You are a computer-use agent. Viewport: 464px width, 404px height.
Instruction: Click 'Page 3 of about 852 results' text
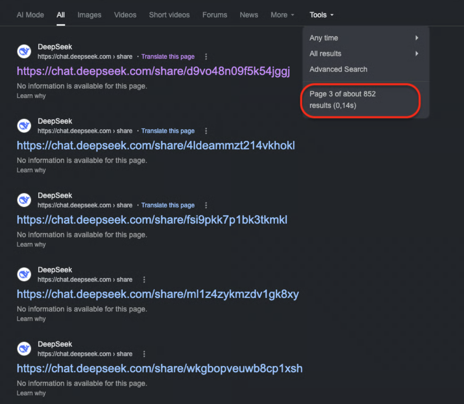342,100
